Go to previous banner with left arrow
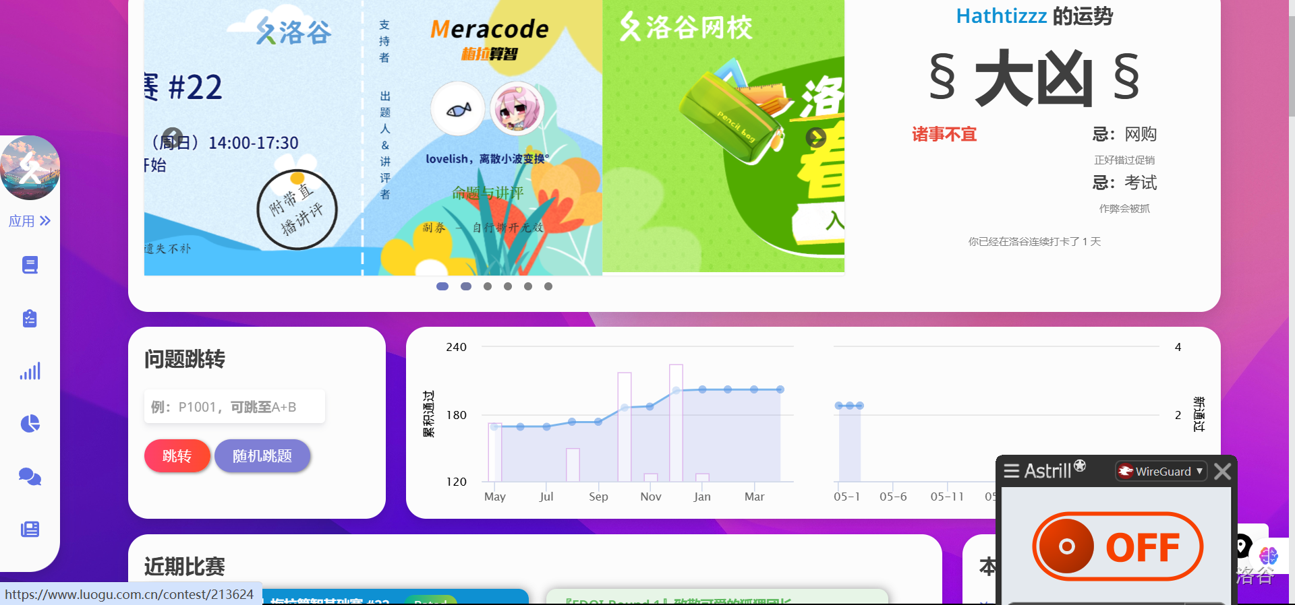This screenshot has height=605, width=1295. 173,137
